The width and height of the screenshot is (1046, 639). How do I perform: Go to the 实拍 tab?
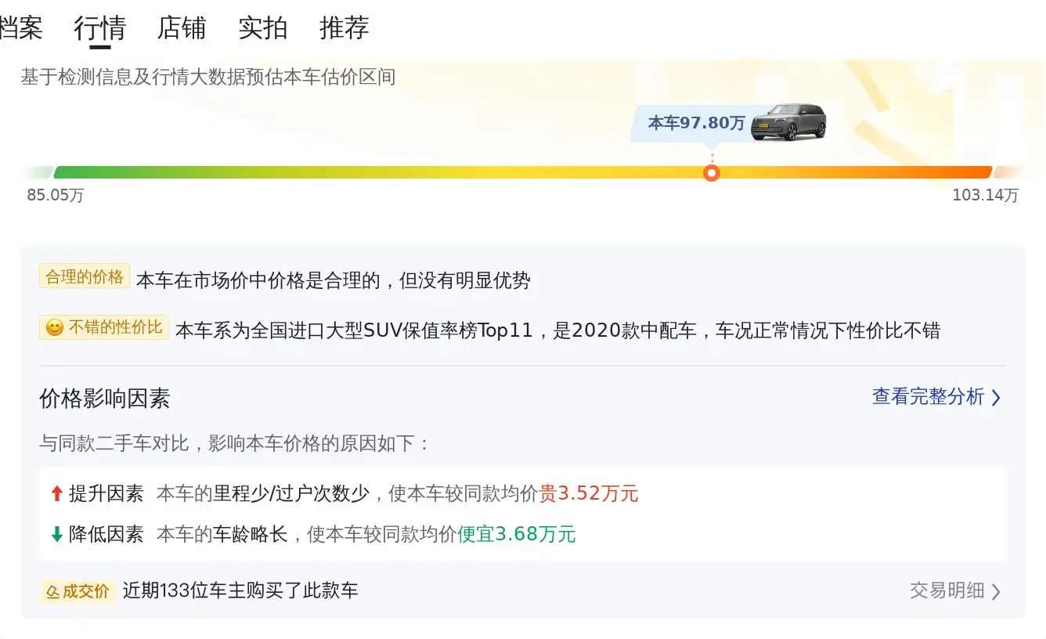263,28
